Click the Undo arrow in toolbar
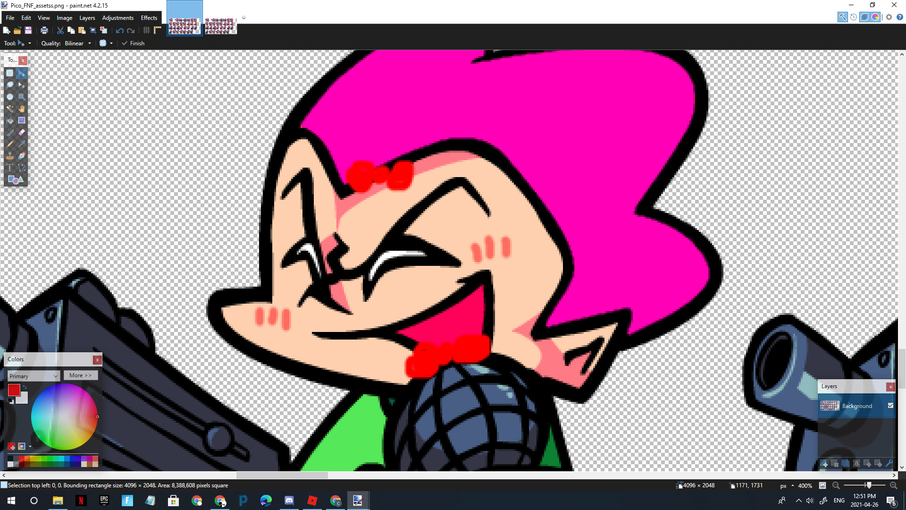The image size is (906, 510). [x=119, y=30]
